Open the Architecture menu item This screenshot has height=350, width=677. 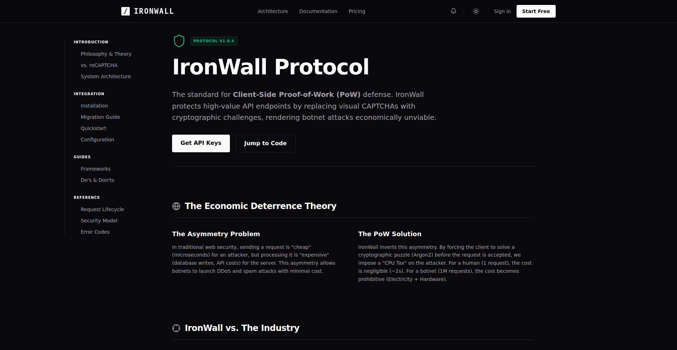tap(273, 11)
